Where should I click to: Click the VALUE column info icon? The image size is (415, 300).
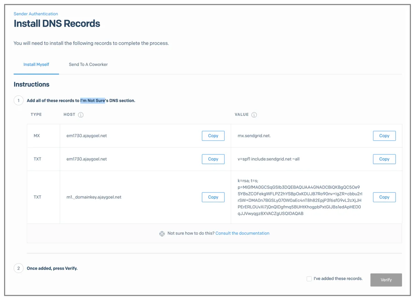(254, 115)
